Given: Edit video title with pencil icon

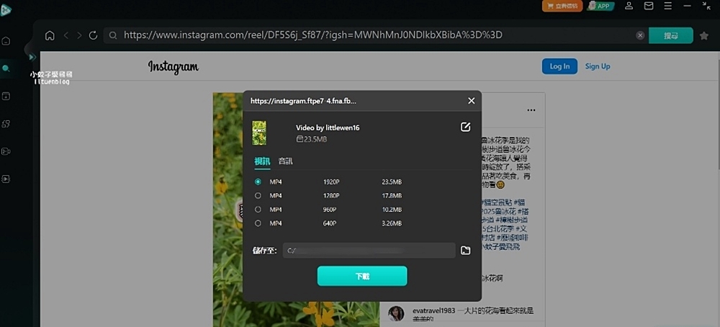Looking at the screenshot, I should 466,127.
